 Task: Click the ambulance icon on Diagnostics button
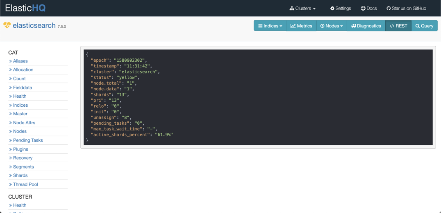pyautogui.click(x=354, y=26)
